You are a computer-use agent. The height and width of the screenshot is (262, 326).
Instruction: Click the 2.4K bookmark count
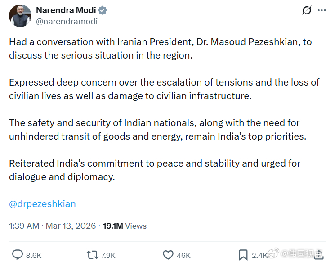259,255
